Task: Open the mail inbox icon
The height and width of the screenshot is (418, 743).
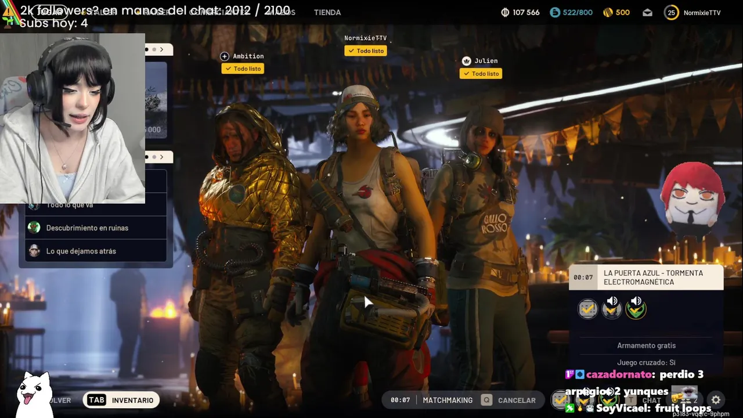Action: pos(647,12)
